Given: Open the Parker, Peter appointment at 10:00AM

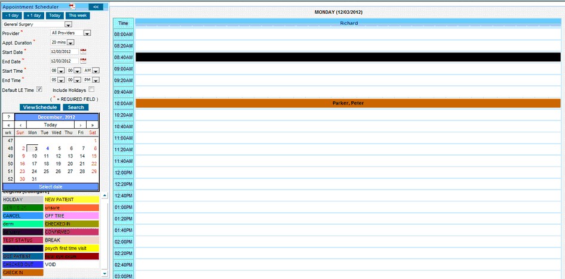Looking at the screenshot, I should [348, 103].
